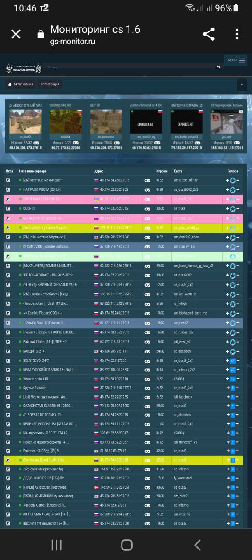Sort by Игроки column header
This screenshot has width=252, height=560.
click(161, 171)
